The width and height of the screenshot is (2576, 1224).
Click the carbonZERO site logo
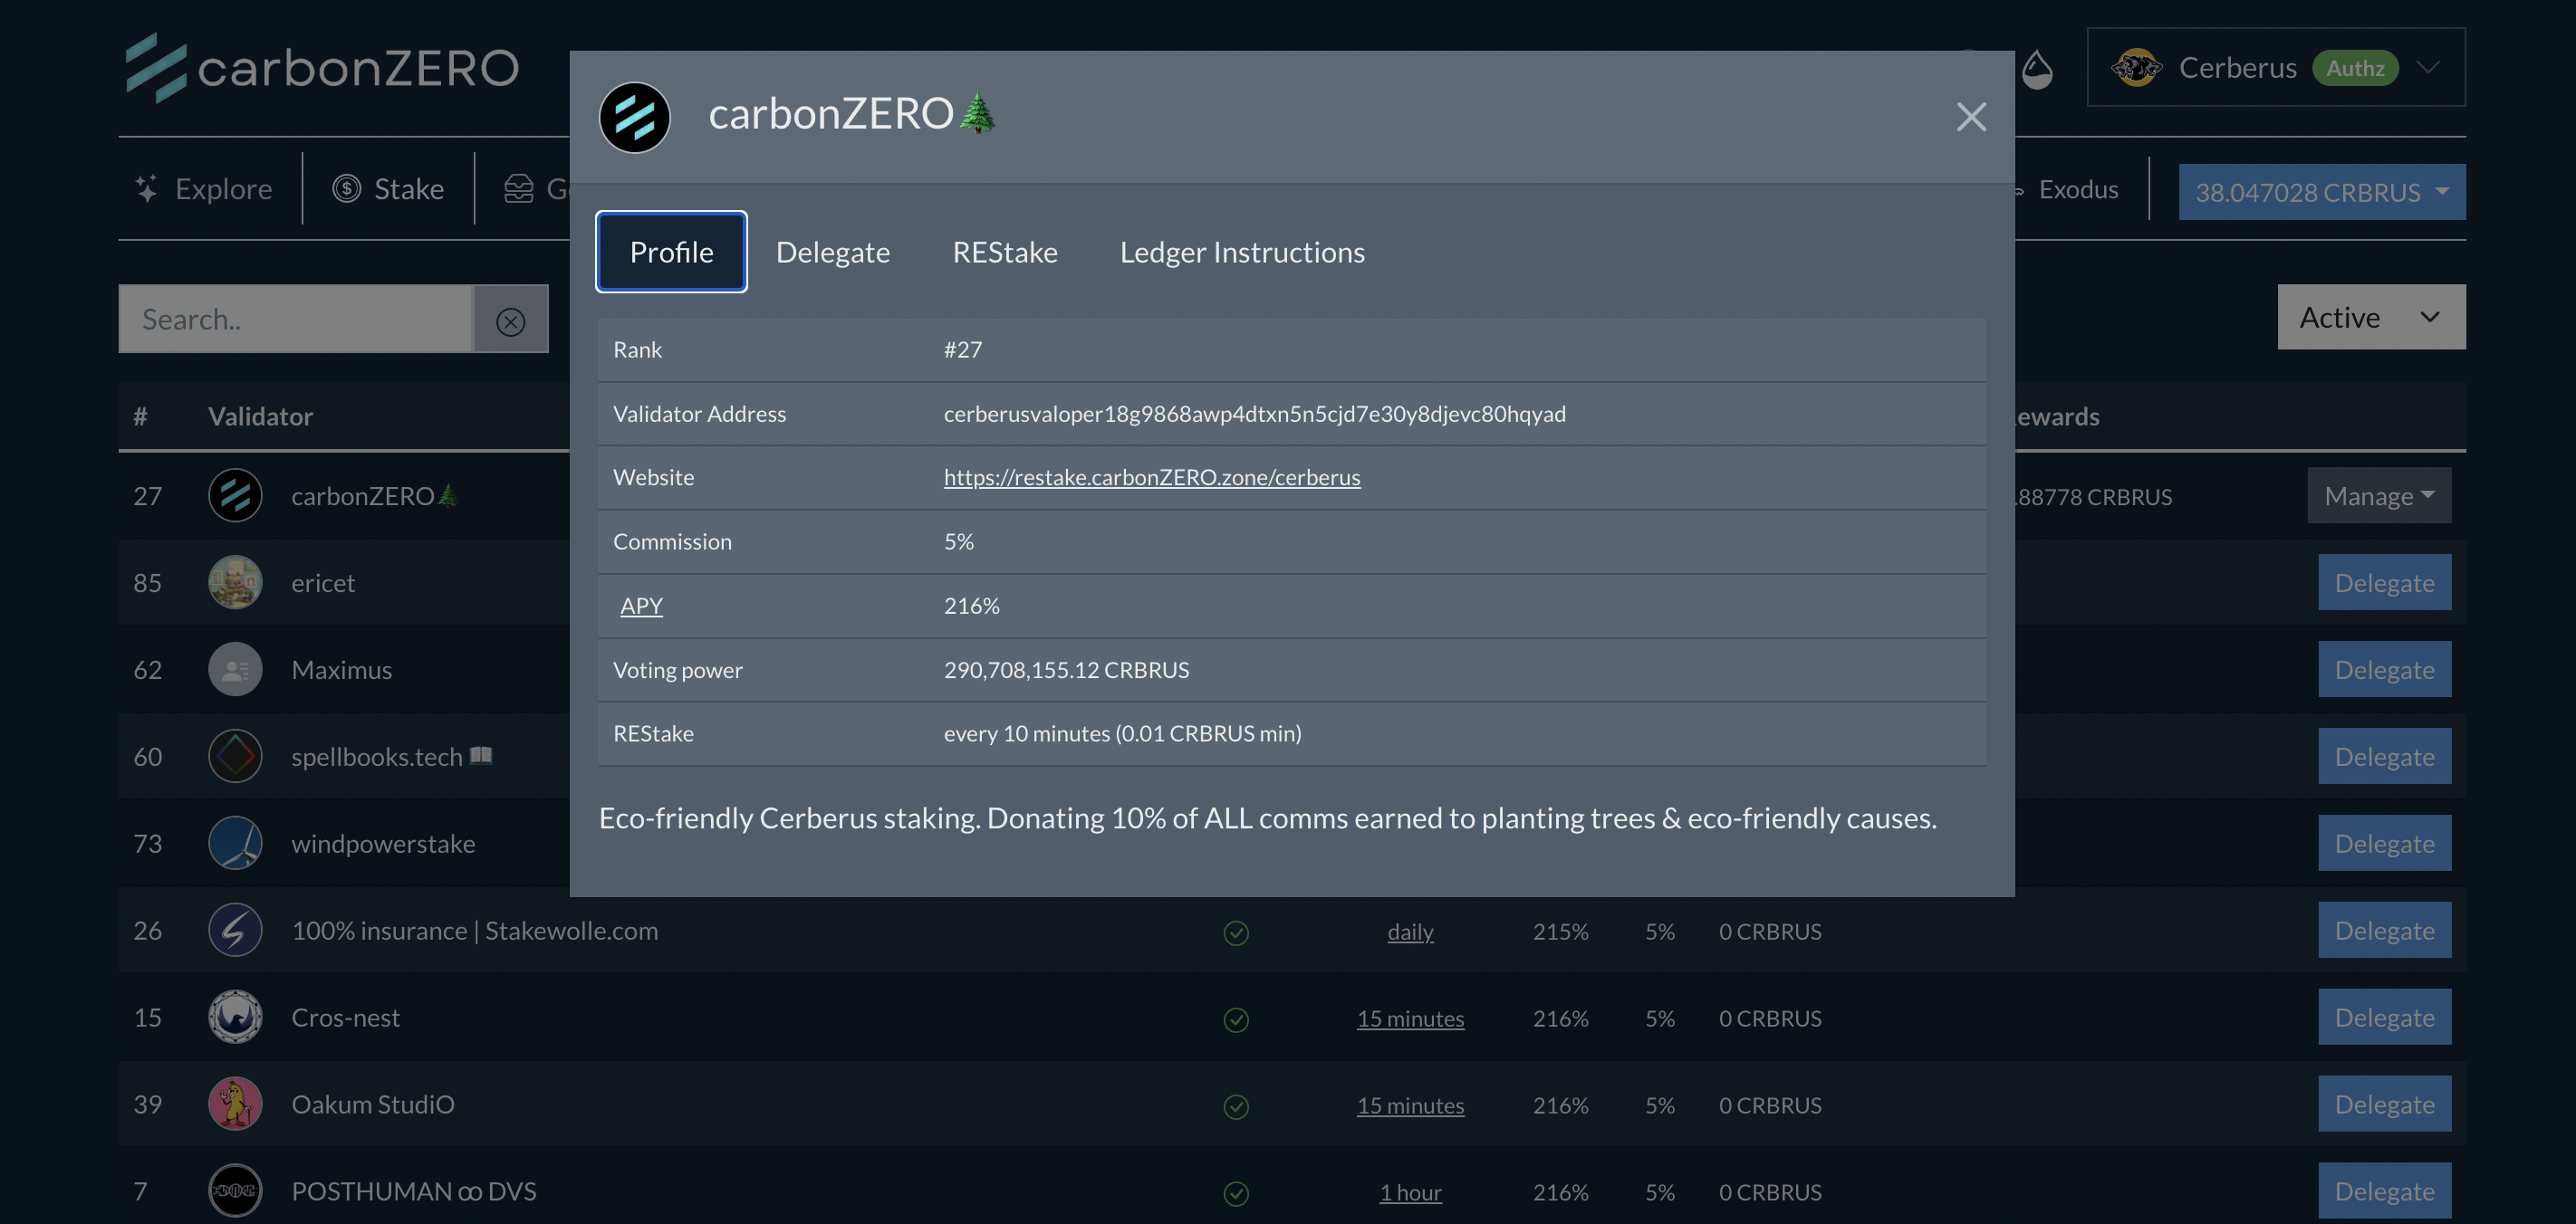[x=322, y=67]
